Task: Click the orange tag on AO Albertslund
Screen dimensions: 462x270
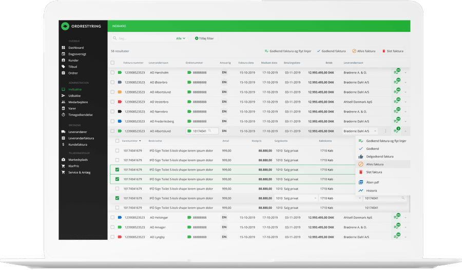Action: (120, 92)
